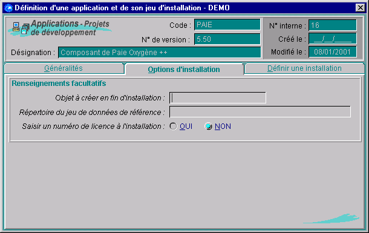The height and width of the screenshot is (233, 369).
Task: Click the globe icon in the title bar
Action: coord(8,8)
